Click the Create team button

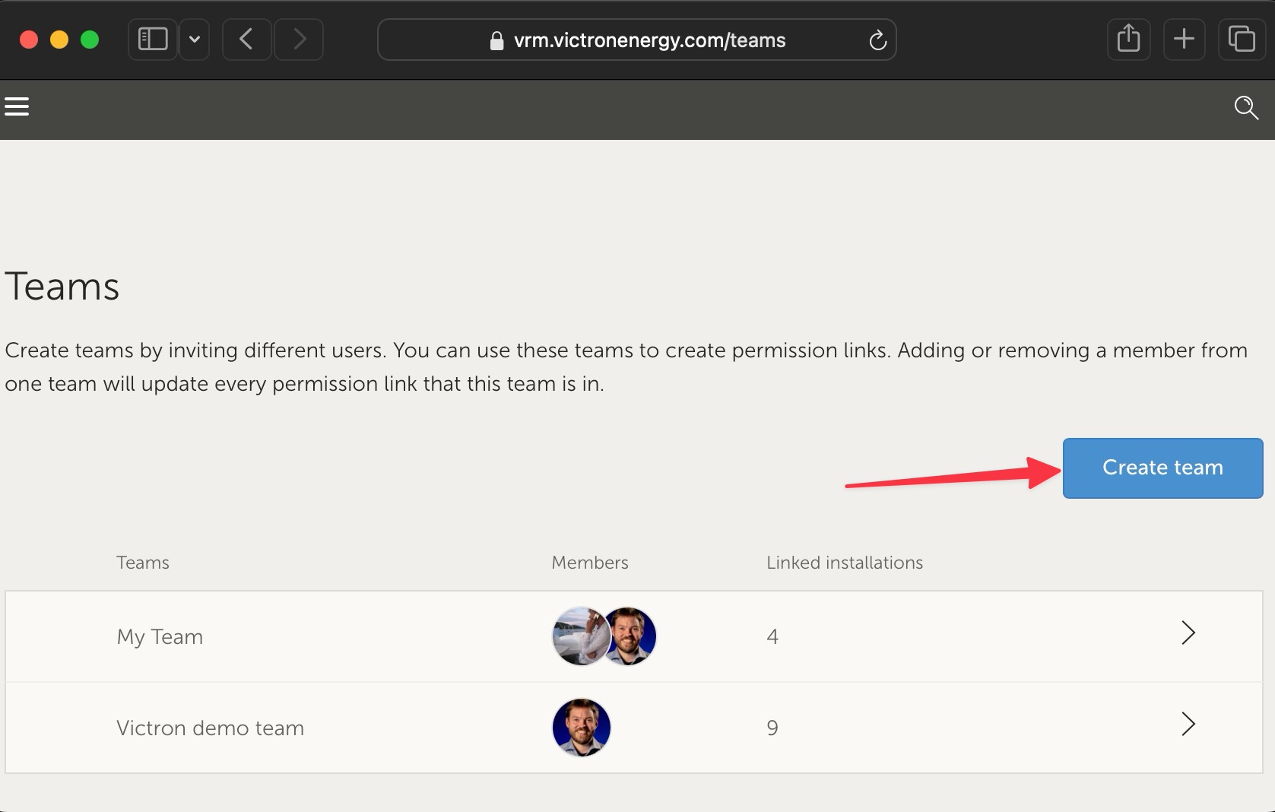1162,468
